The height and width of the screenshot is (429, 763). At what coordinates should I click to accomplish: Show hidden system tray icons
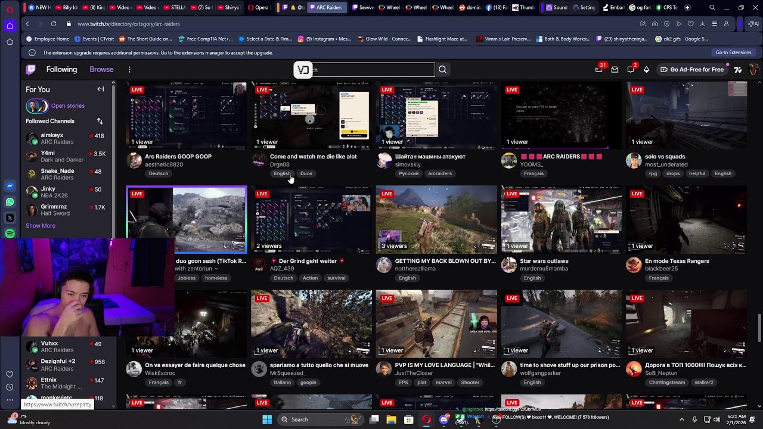[682, 419]
